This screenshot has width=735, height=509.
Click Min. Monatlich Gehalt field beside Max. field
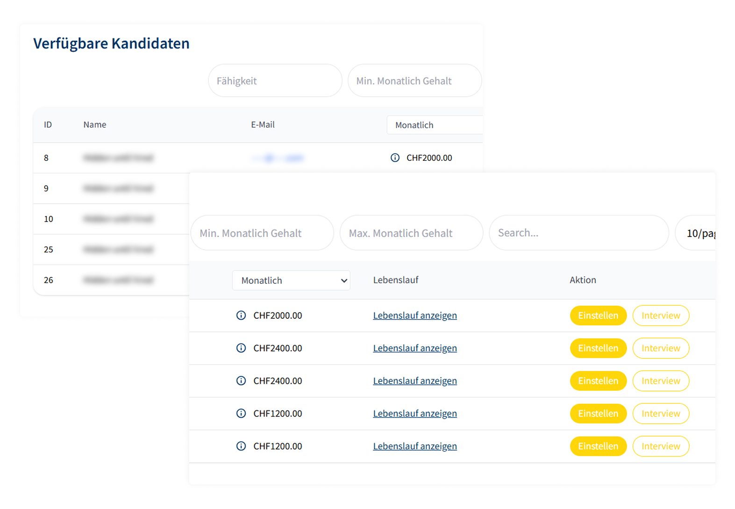click(x=262, y=233)
